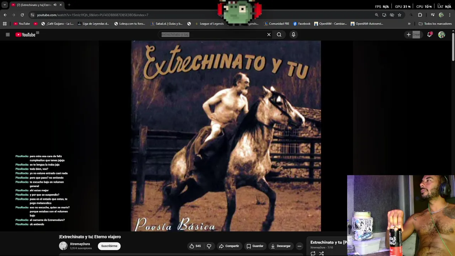Screen dimensions: 455x256
Task: Open the browser extensions puzzle icon
Action: pos(420,15)
